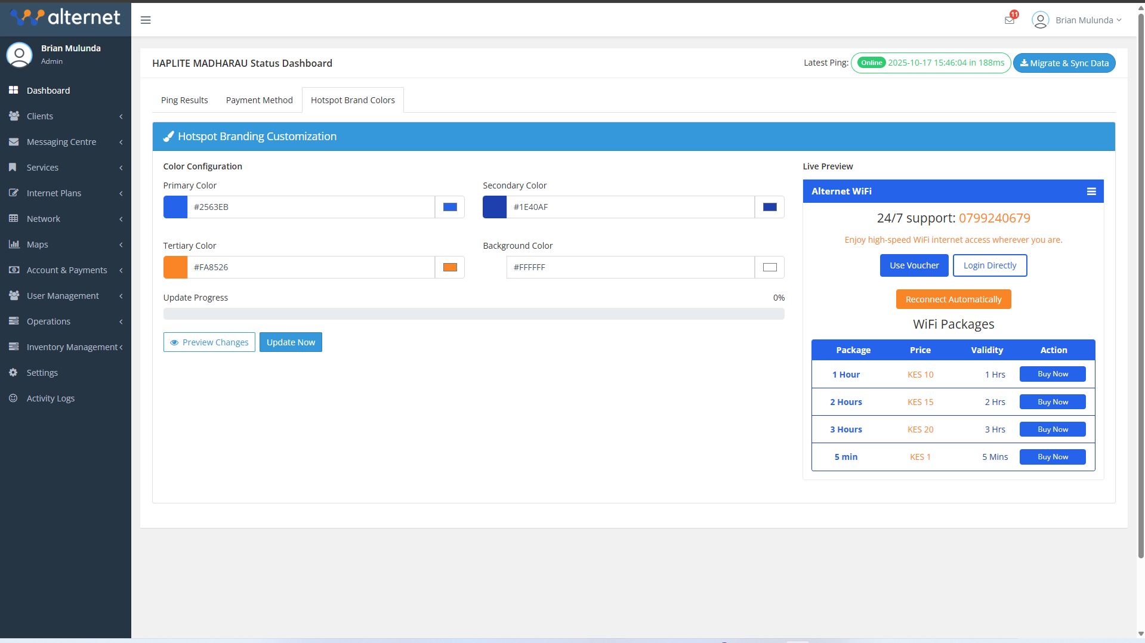Switch to the Payment Method tab
1145x643 pixels.
[x=259, y=100]
